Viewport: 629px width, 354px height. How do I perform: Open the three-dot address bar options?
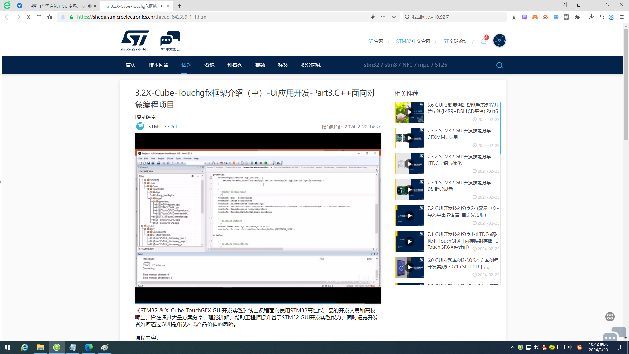[x=383, y=17]
